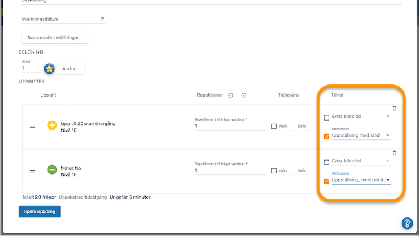Enable Extra bildstöd for Upp till 20 task
419x236 pixels.
(x=327, y=117)
